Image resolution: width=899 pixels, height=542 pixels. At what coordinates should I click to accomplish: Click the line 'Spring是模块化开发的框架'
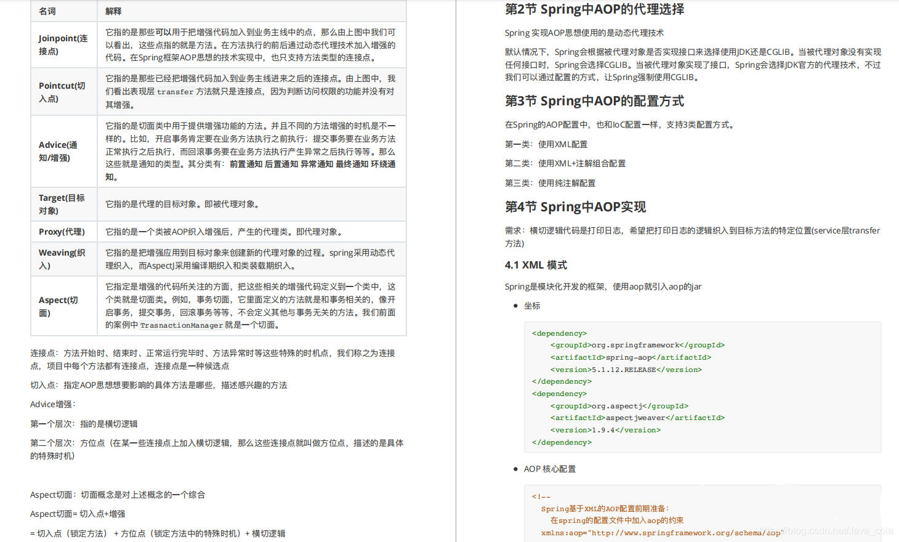pos(603,286)
